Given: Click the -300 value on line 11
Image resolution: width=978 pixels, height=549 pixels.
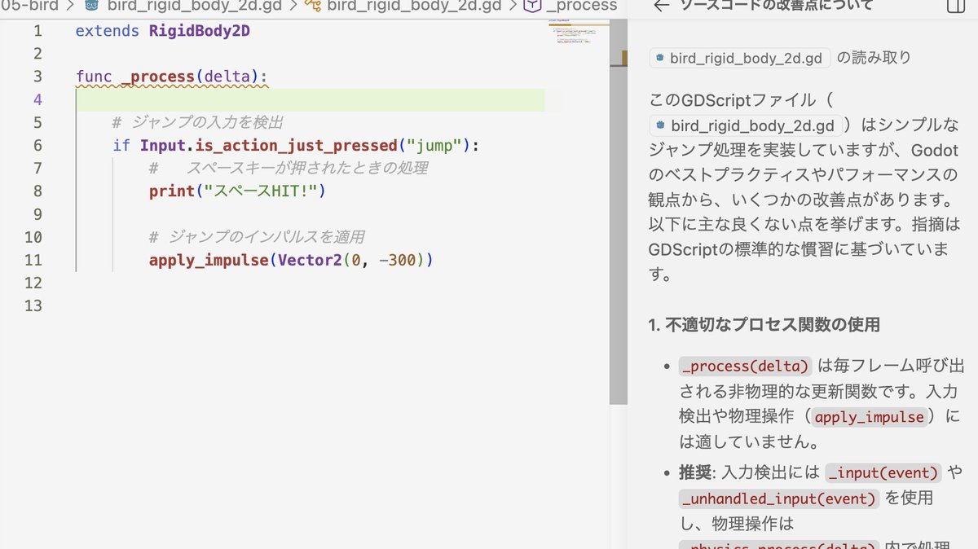Looking at the screenshot, I should 399,261.
